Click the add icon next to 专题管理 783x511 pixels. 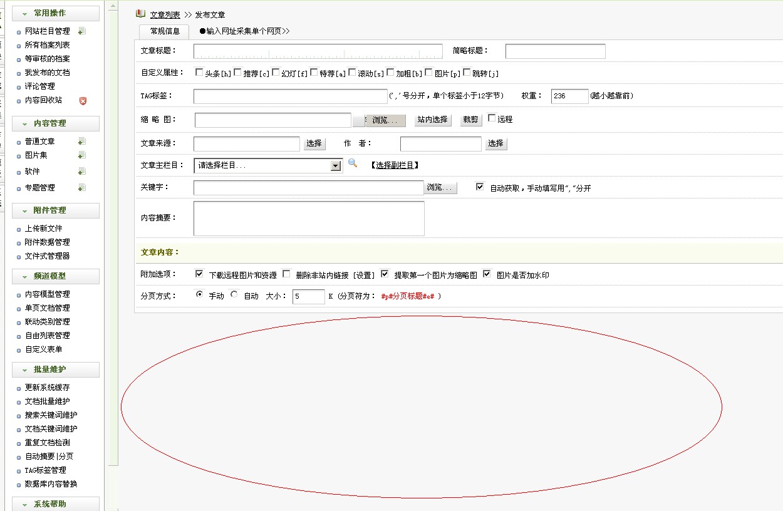(x=82, y=188)
